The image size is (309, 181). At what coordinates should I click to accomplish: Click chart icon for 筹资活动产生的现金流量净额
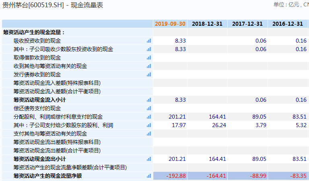tap(149, 176)
